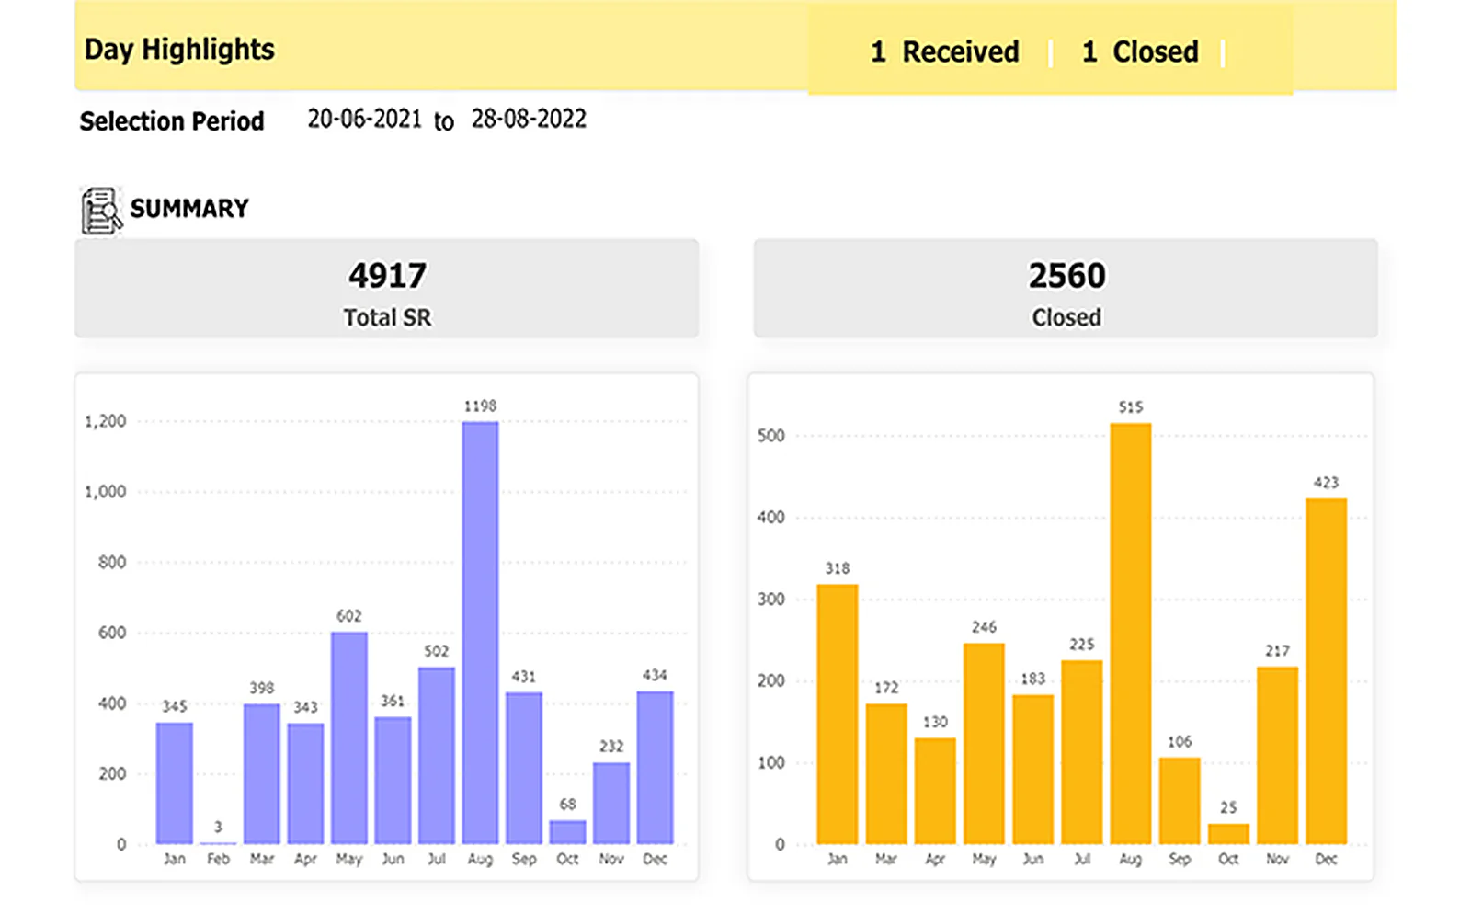Image resolution: width=1471 pixels, height=914 pixels.
Task: Click the Oct bar labeled 68
Action: point(567,832)
